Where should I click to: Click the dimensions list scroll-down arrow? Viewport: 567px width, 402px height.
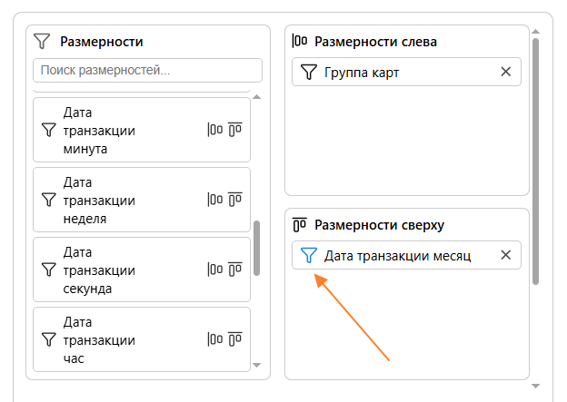256,365
